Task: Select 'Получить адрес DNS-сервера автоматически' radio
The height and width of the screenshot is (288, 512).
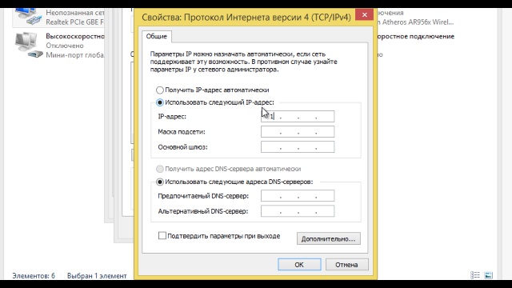Action: pyautogui.click(x=160, y=169)
